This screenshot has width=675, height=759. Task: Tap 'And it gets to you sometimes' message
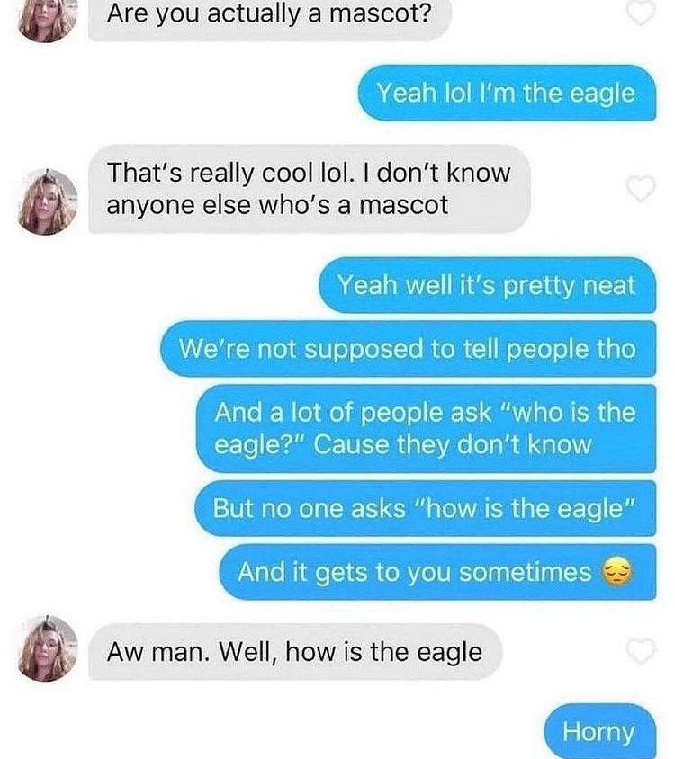click(x=437, y=572)
